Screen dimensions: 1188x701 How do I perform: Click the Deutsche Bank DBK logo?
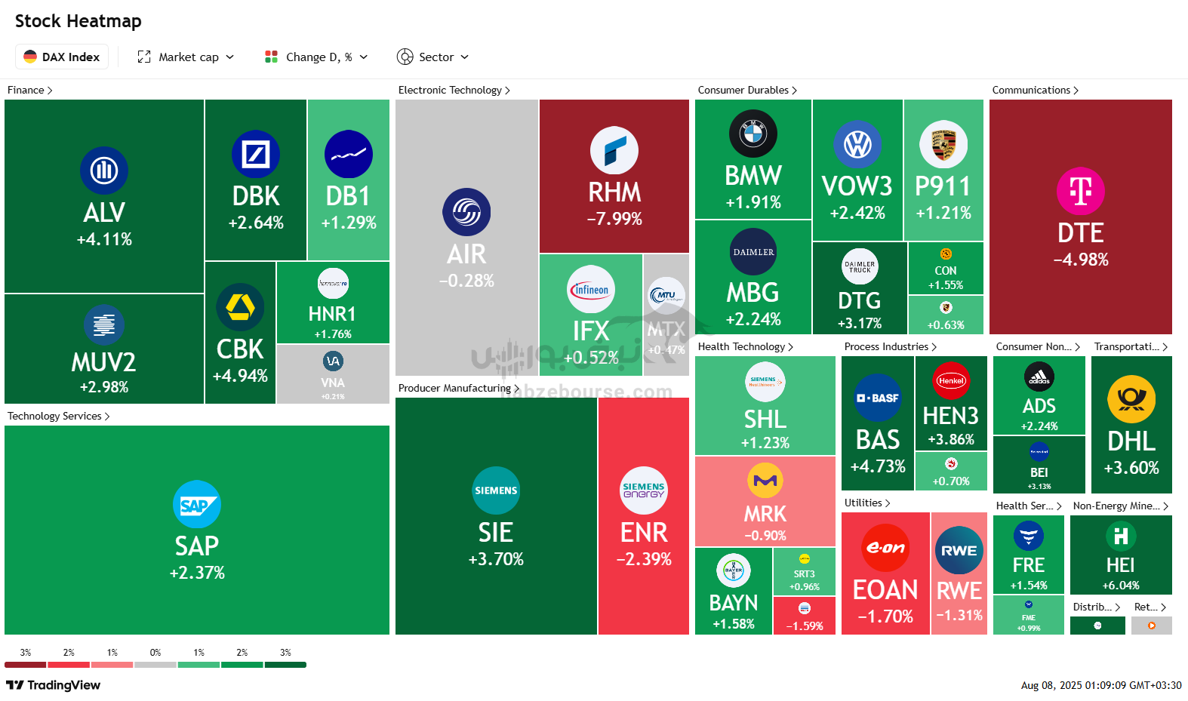coord(256,154)
